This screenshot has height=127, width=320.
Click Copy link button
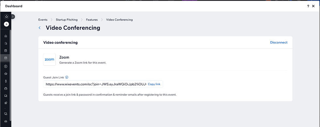tap(154, 84)
